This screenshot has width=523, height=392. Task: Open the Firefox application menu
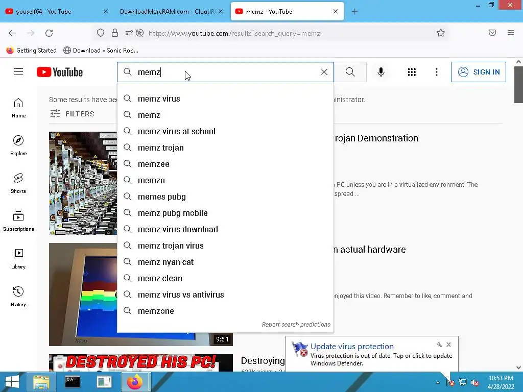click(x=510, y=33)
